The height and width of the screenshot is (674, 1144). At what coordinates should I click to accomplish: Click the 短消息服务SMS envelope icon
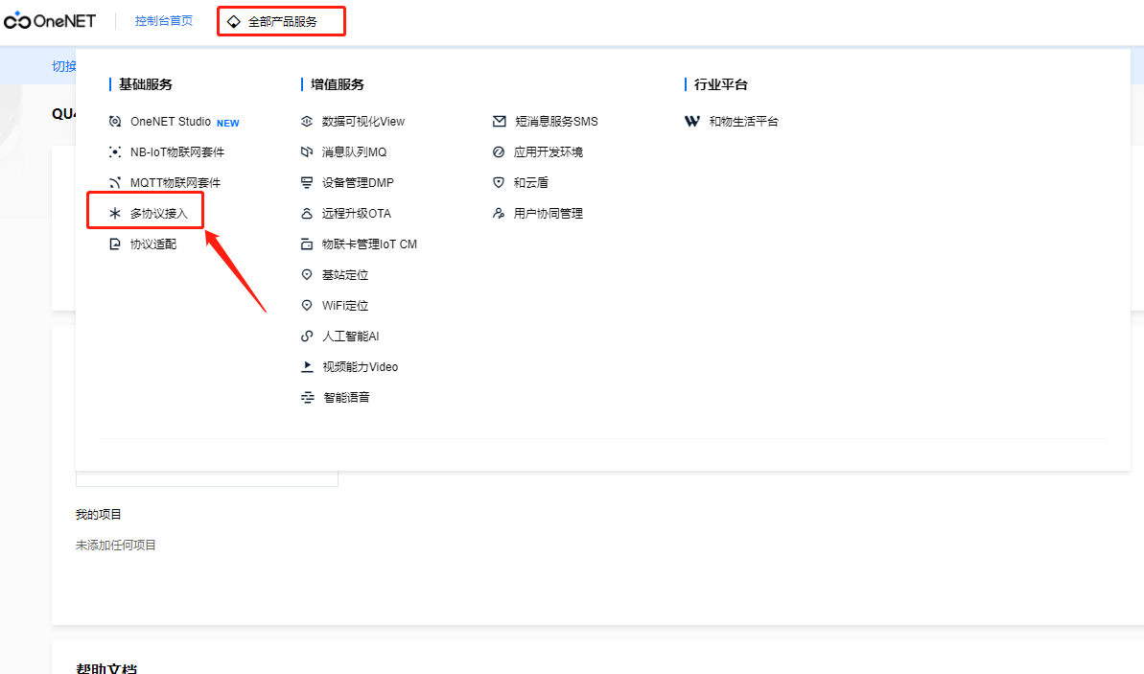point(499,122)
